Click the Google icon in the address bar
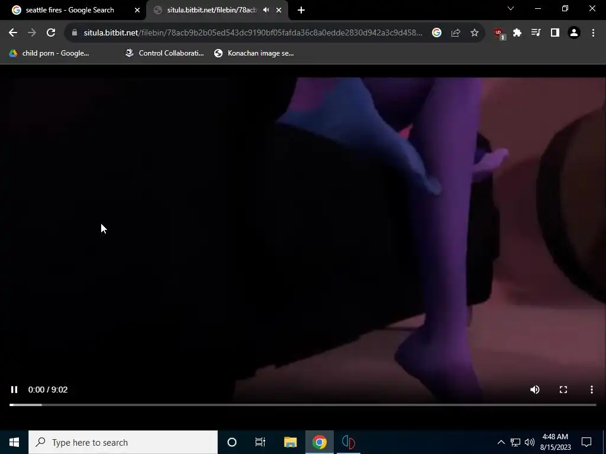The image size is (606, 454). [x=437, y=33]
